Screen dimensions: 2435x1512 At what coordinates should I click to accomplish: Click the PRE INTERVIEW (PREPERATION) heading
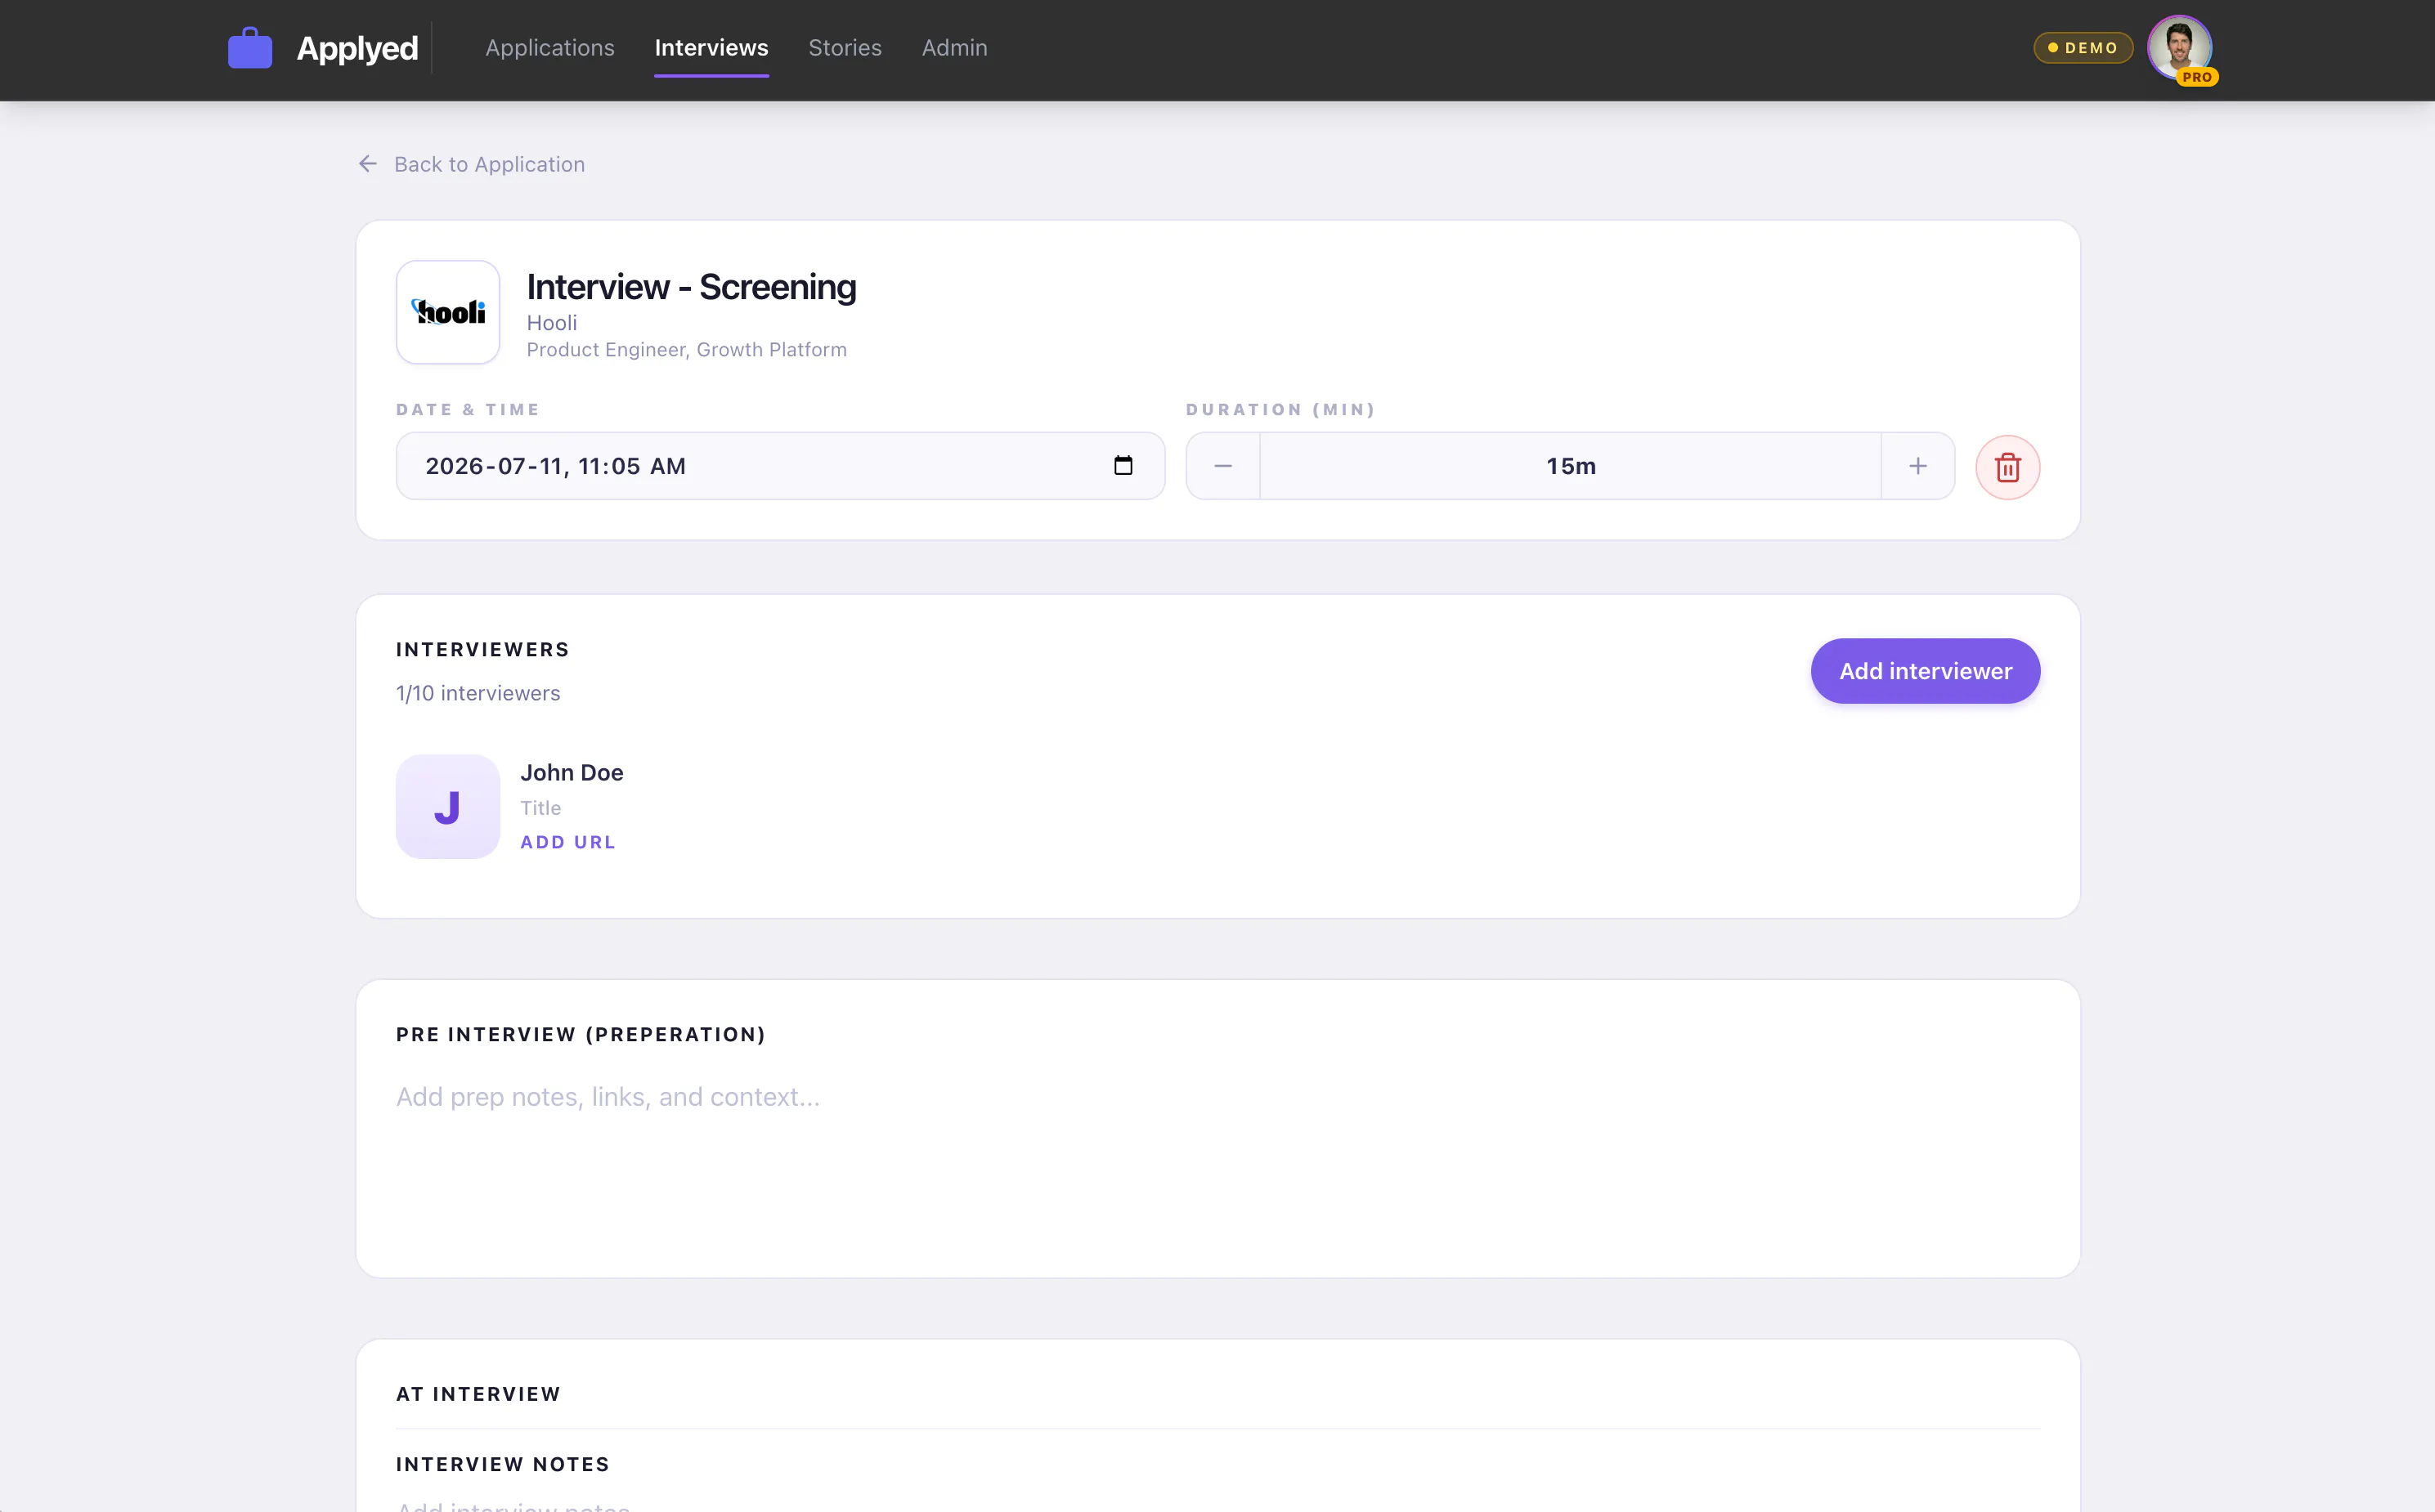(x=581, y=1035)
